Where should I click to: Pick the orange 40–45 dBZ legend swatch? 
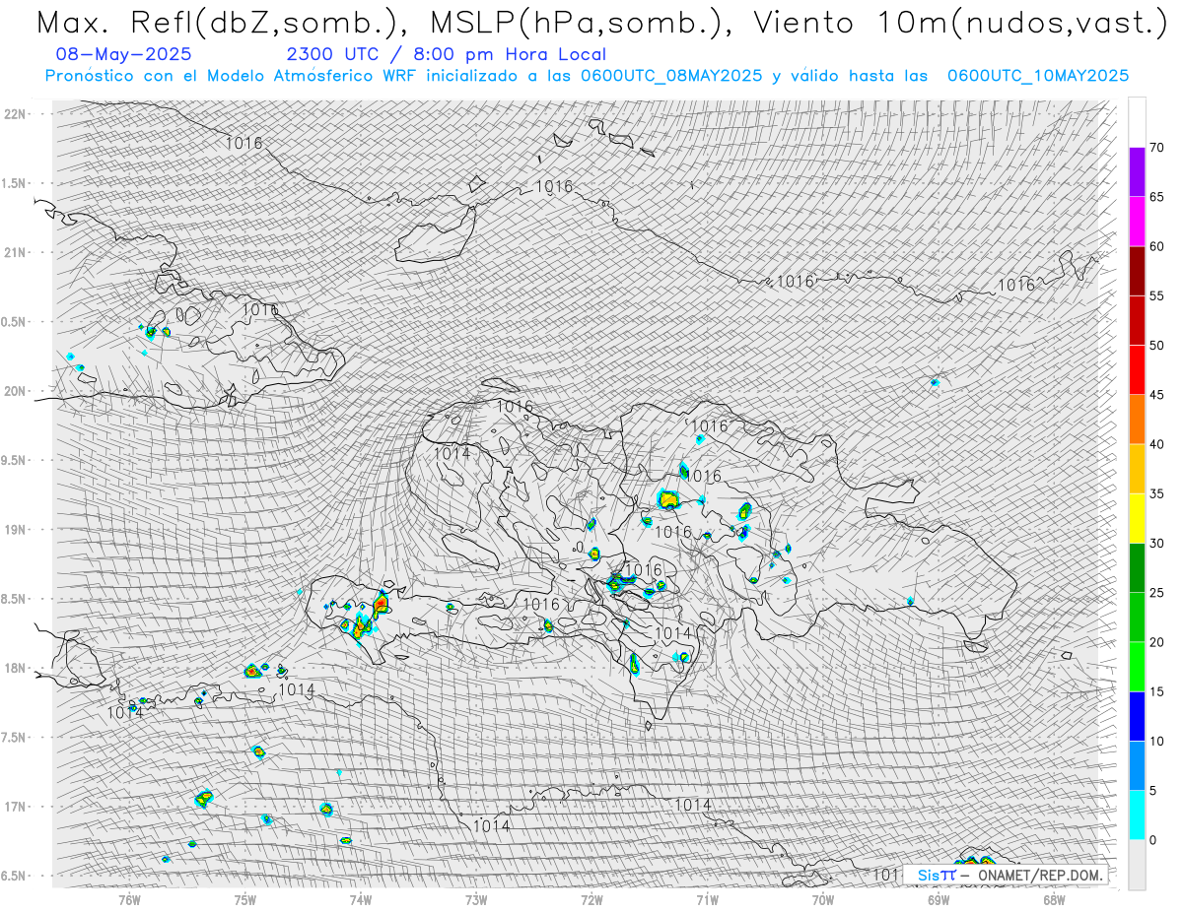click(1137, 420)
